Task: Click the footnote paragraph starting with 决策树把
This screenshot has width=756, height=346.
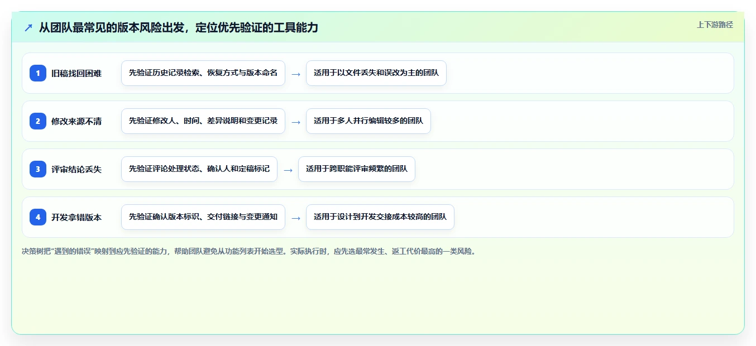Action: (250, 252)
